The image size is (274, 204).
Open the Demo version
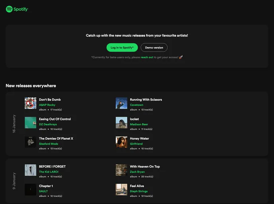154,47
